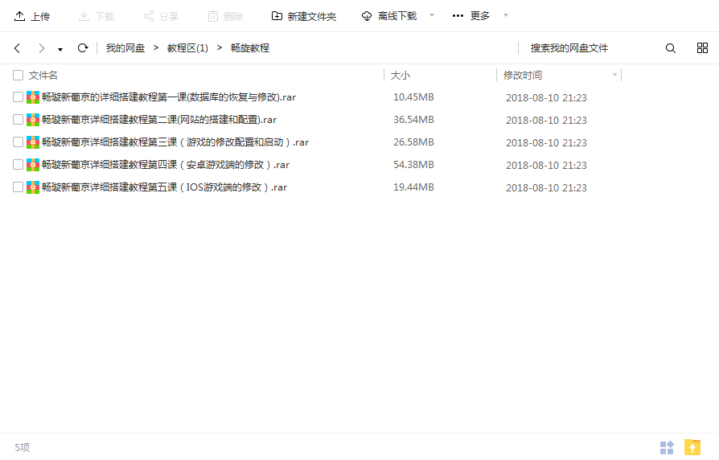
Task: Expand the 更多 dropdown arrow
Action: pyautogui.click(x=505, y=16)
